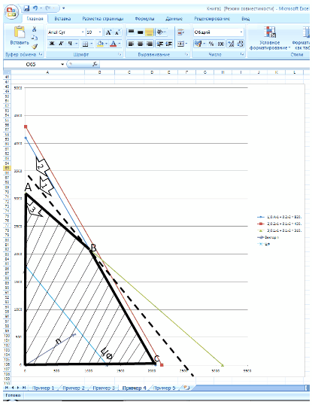The height and width of the screenshot is (405, 312).
Task: Save the workbook with the floppy icon
Action: (26, 8)
